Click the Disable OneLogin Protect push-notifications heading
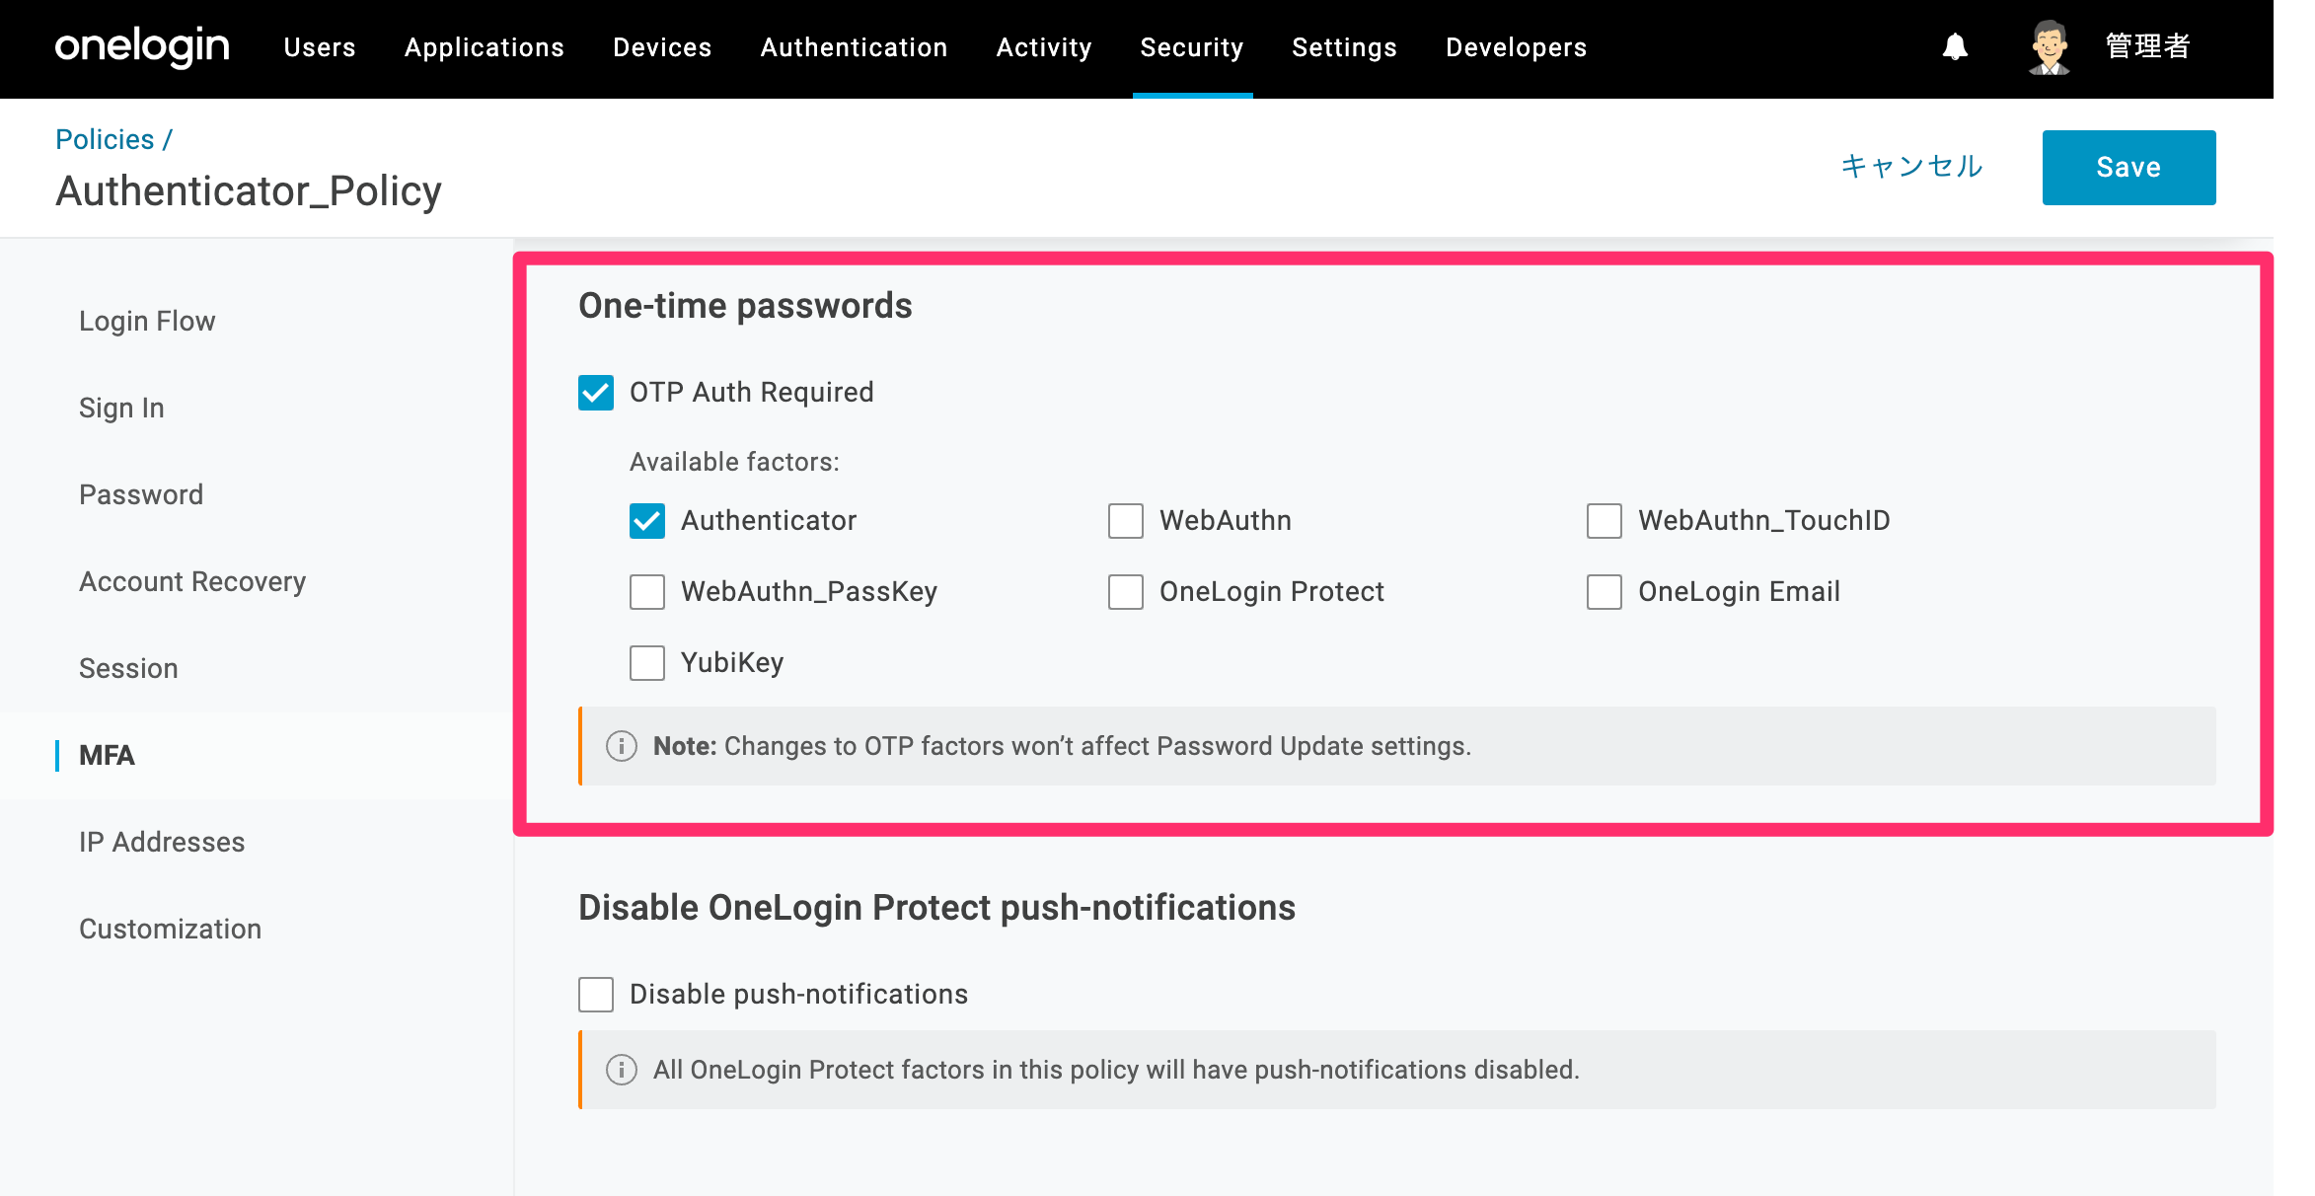Screen dimensions: 2315x1196 (x=936, y=908)
